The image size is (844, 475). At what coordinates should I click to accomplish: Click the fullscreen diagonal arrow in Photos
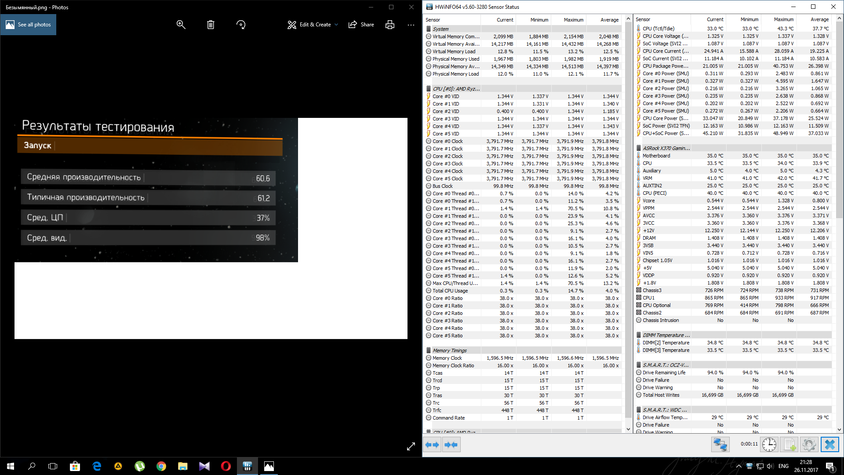411,446
